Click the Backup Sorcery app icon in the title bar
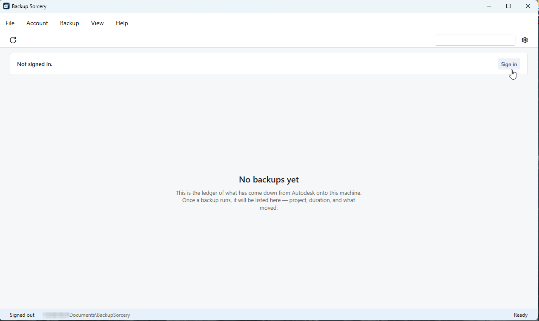Image resolution: width=539 pixels, height=321 pixels. (x=6, y=6)
